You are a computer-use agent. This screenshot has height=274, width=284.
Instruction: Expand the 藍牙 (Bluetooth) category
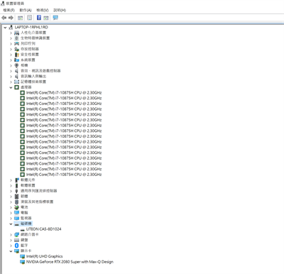click(11, 246)
